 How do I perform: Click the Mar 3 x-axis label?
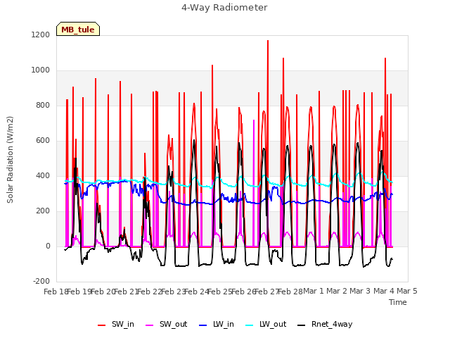click(x=360, y=292)
